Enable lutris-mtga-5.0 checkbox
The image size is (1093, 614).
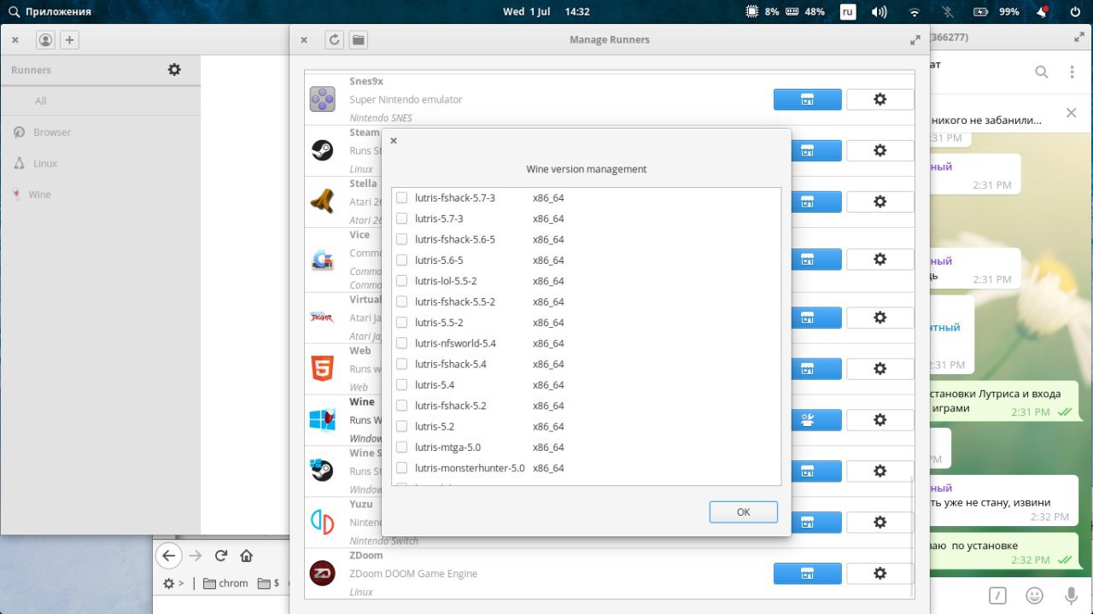coord(401,447)
